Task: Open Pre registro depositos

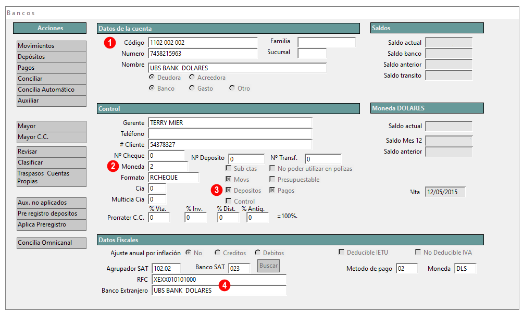Action: [52, 214]
